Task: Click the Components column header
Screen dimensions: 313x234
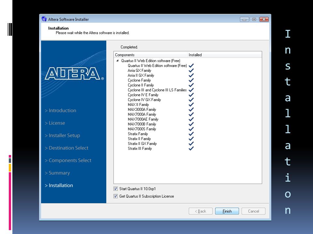Action: [151, 55]
